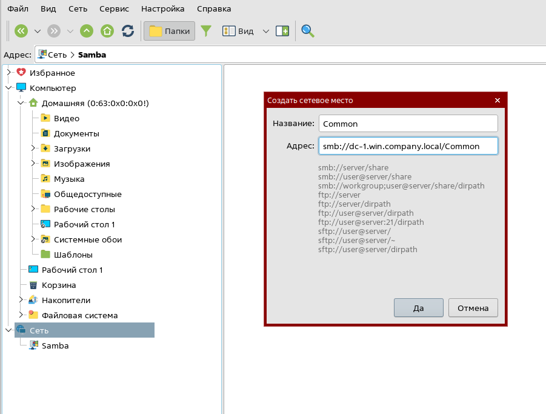Expand the Накопители tree node
546x414 pixels.
pos(21,300)
